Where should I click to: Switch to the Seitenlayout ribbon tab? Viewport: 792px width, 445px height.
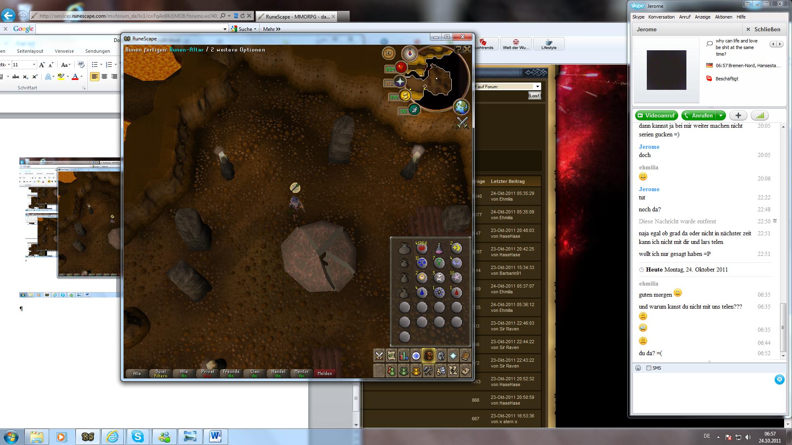coord(30,51)
